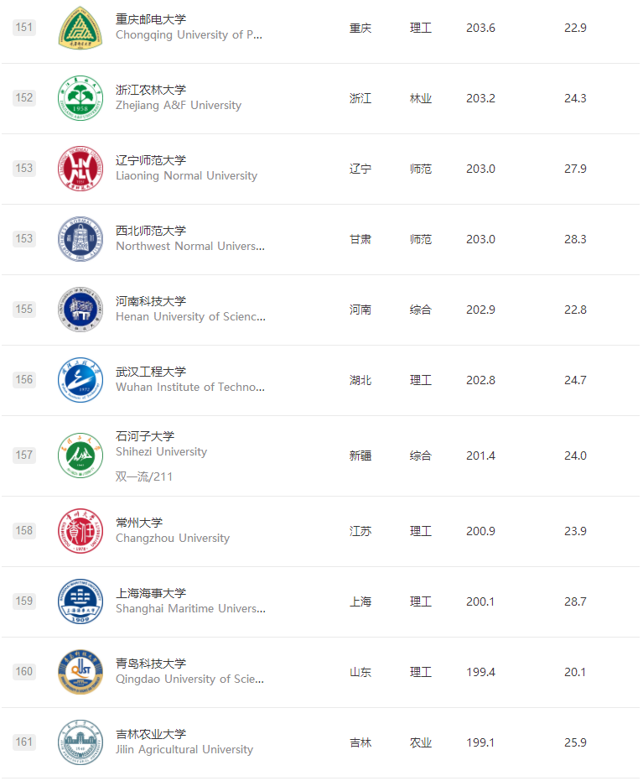Click the Chongqing University of Posts logo
Screen dimensions: 643x781
pyautogui.click(x=80, y=28)
